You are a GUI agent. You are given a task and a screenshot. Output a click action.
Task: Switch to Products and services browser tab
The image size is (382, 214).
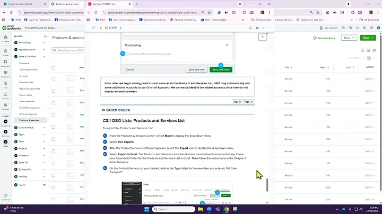(67, 4)
